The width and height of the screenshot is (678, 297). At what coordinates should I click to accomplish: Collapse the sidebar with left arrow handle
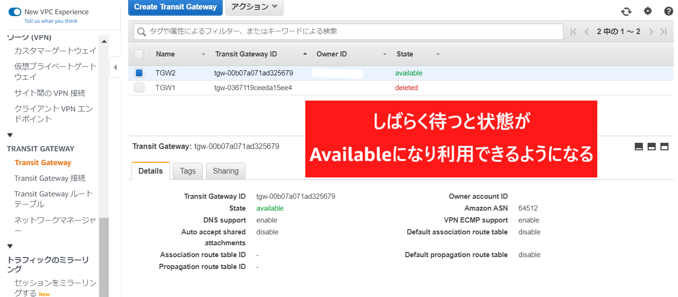(x=115, y=67)
